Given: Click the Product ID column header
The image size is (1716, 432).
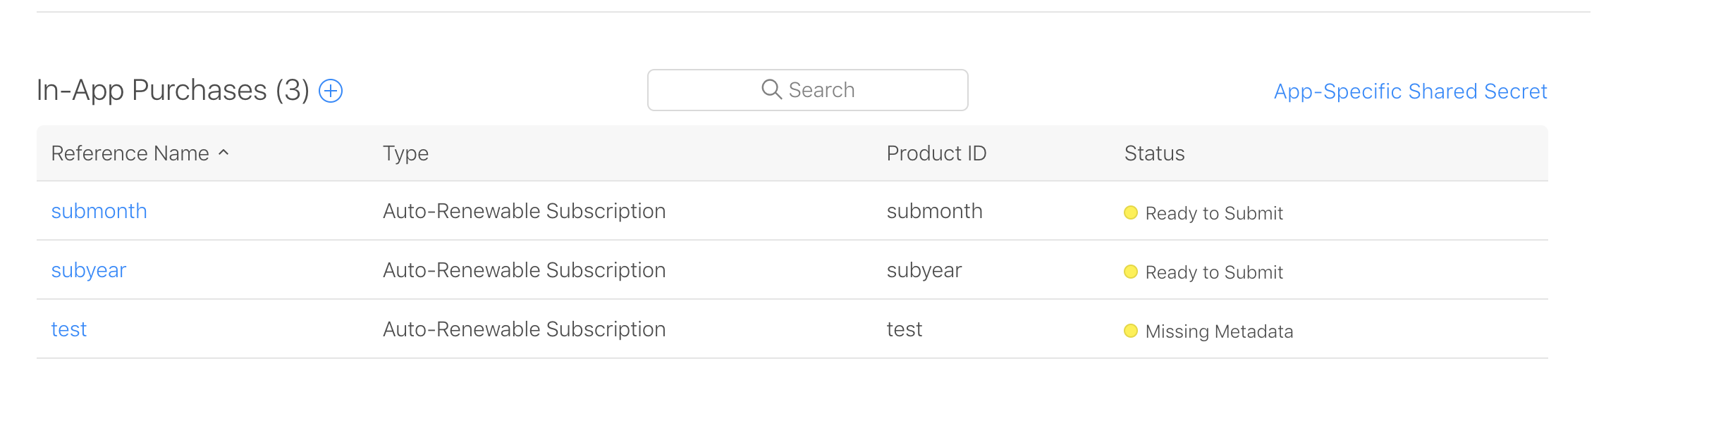Looking at the screenshot, I should [936, 153].
